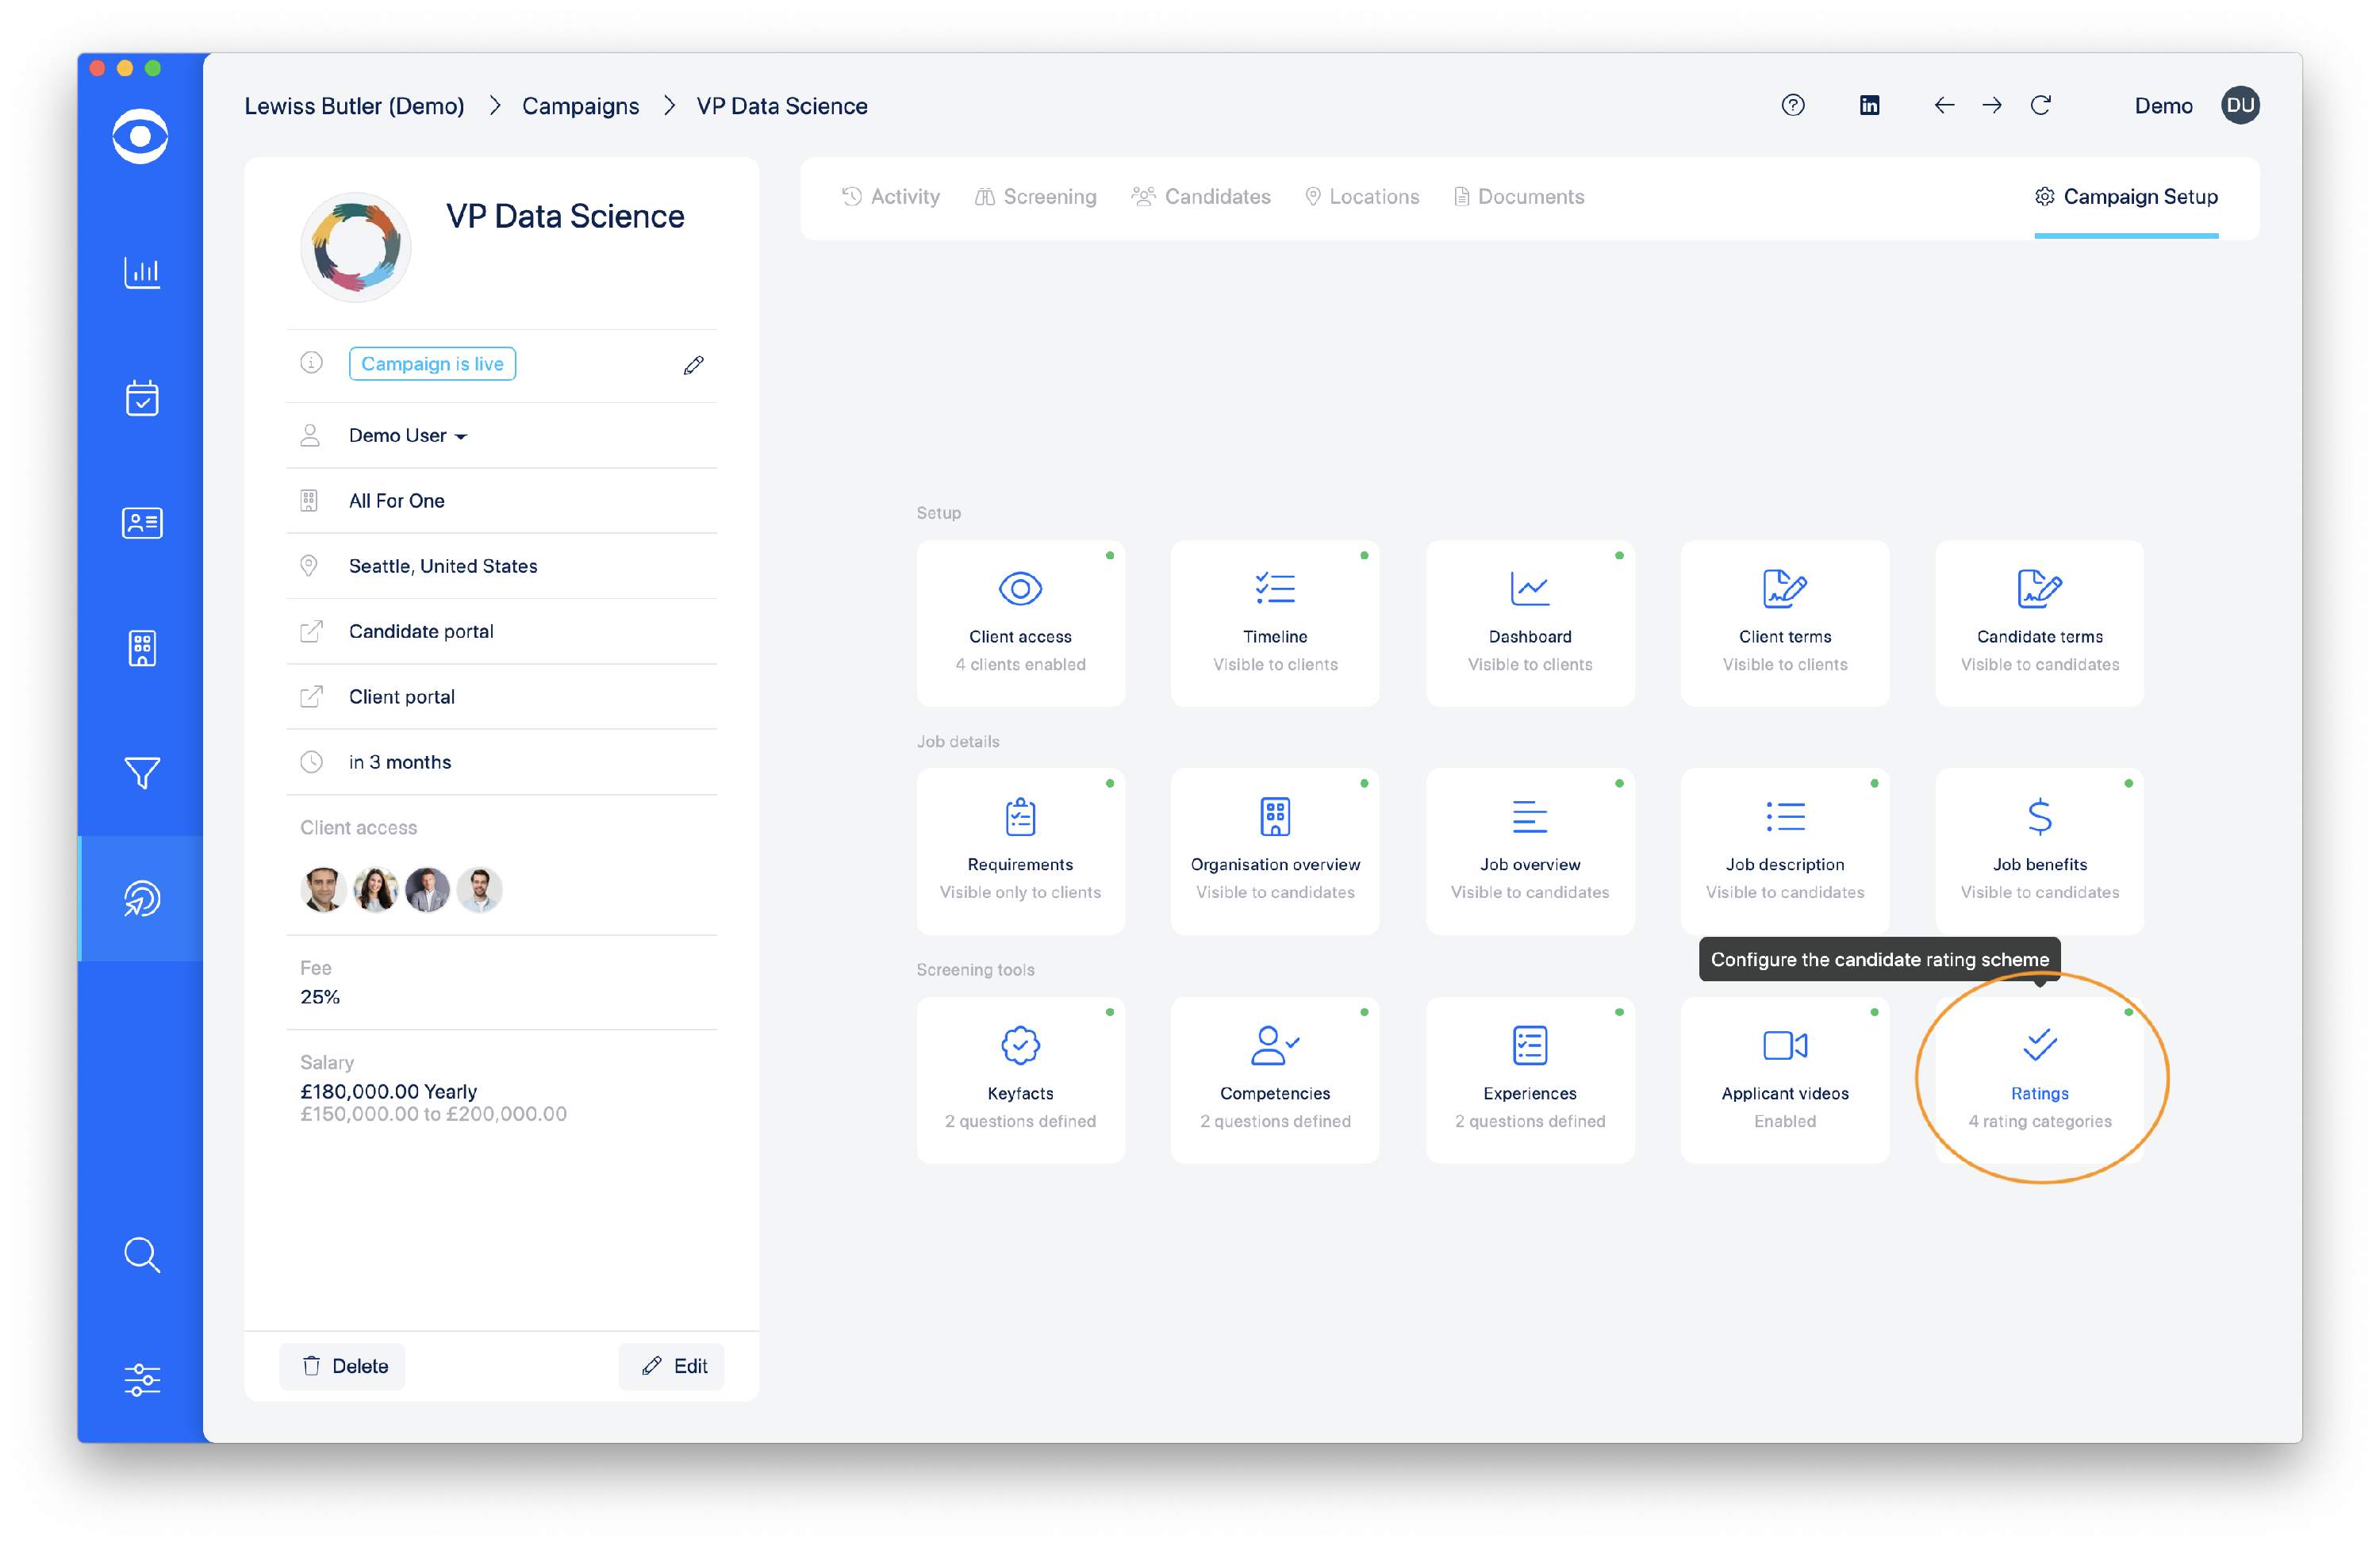Open the analytics bar chart sidebar icon
The image size is (2380, 1546).
click(x=141, y=272)
